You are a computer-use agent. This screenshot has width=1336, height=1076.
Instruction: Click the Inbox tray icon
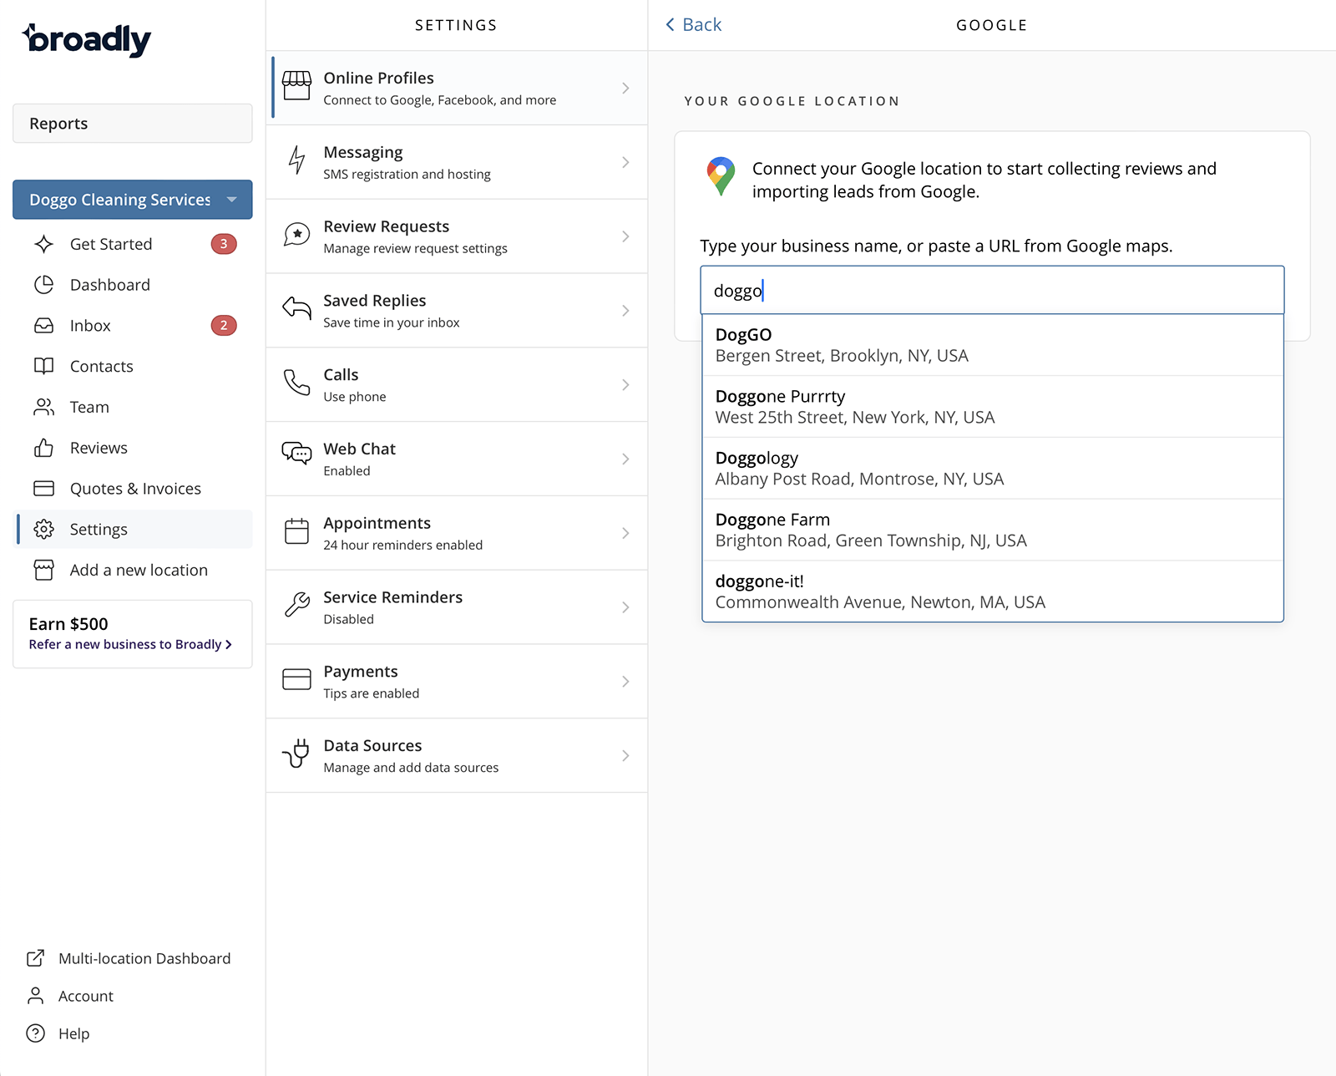point(44,326)
